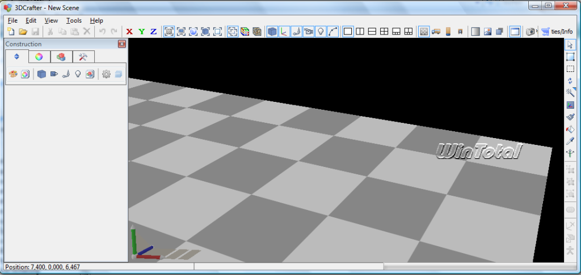Toggle the single viewport layout button
Screen dimensions: 581x275
tap(348, 32)
